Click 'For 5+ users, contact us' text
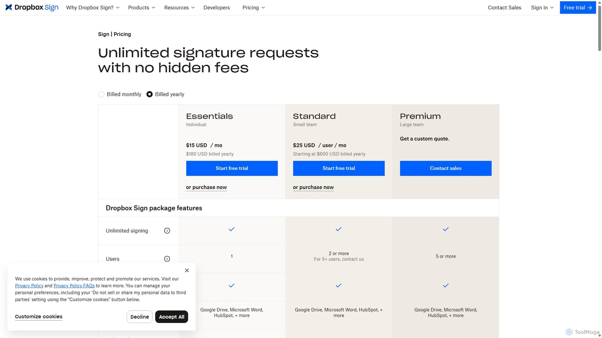The height and width of the screenshot is (338, 602). coord(339,259)
